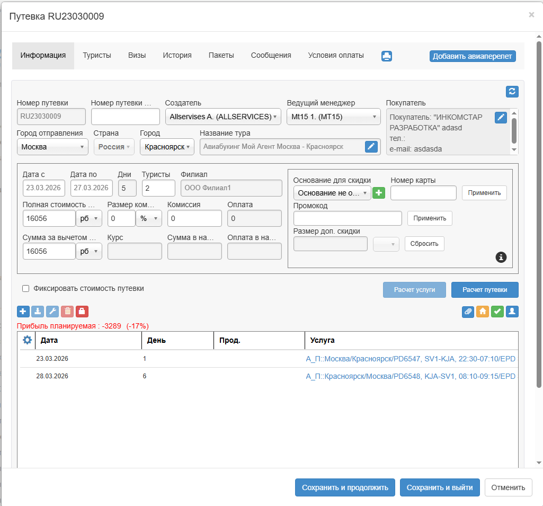543x506 pixels.
Task: Switch to the Туристы tab
Action: 97,55
